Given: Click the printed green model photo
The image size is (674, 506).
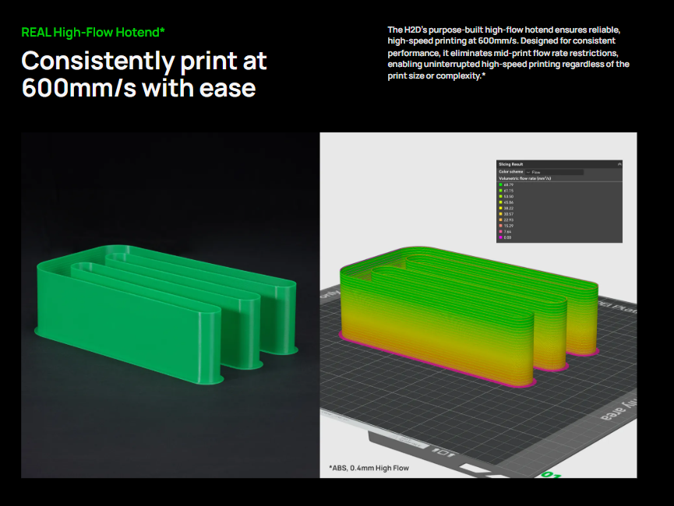Looking at the screenshot, I should [167, 314].
